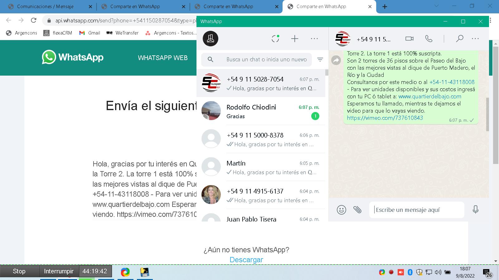Open the conversation options three-dots menu

(x=475, y=39)
